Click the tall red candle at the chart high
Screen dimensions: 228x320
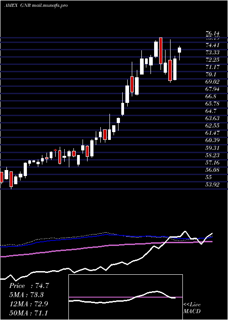tap(161, 51)
